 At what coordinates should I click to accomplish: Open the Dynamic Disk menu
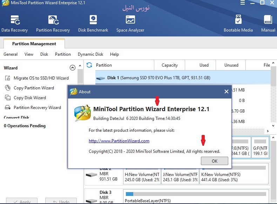tap(90, 54)
